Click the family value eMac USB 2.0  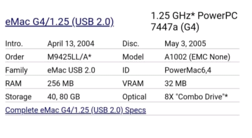pyautogui.click(x=71, y=70)
